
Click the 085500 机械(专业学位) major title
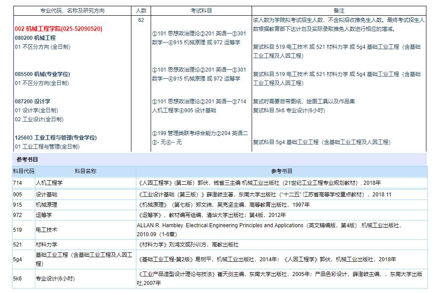click(x=42, y=74)
